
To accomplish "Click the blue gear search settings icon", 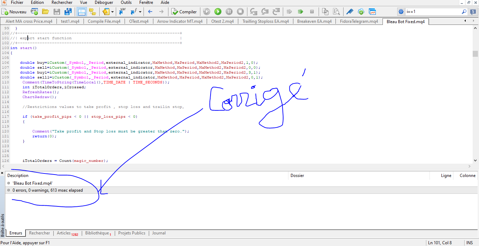I will [x=401, y=12].
